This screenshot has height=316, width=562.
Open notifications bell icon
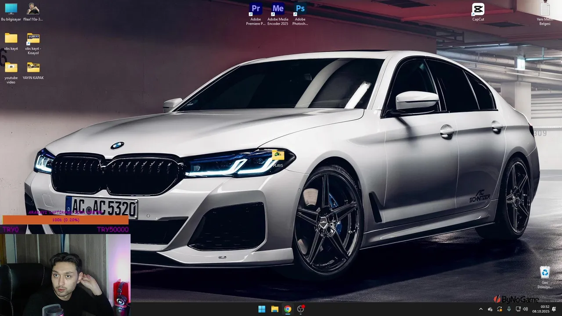point(554,309)
